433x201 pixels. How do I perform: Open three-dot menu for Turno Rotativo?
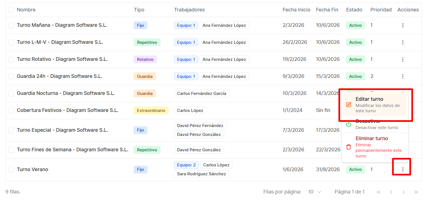pyautogui.click(x=403, y=59)
